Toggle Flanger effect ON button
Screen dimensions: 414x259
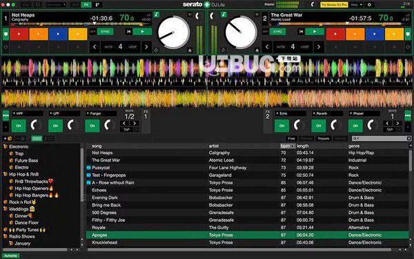[92, 126]
